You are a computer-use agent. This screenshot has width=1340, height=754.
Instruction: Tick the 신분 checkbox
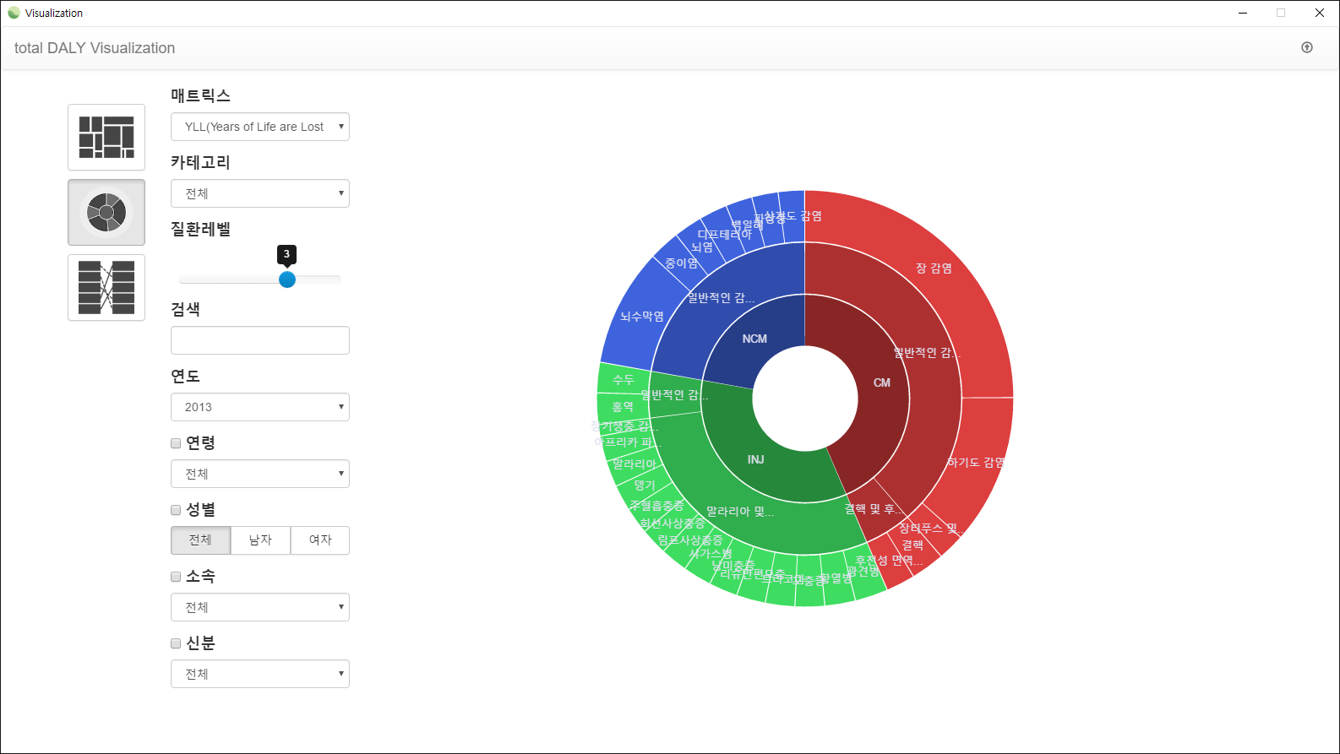pos(176,643)
